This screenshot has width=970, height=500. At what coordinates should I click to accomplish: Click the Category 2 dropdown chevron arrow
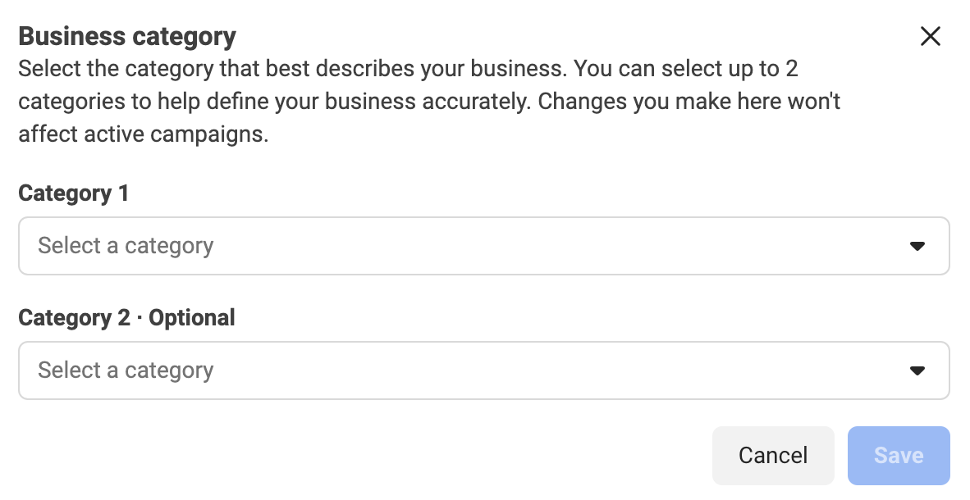(918, 370)
